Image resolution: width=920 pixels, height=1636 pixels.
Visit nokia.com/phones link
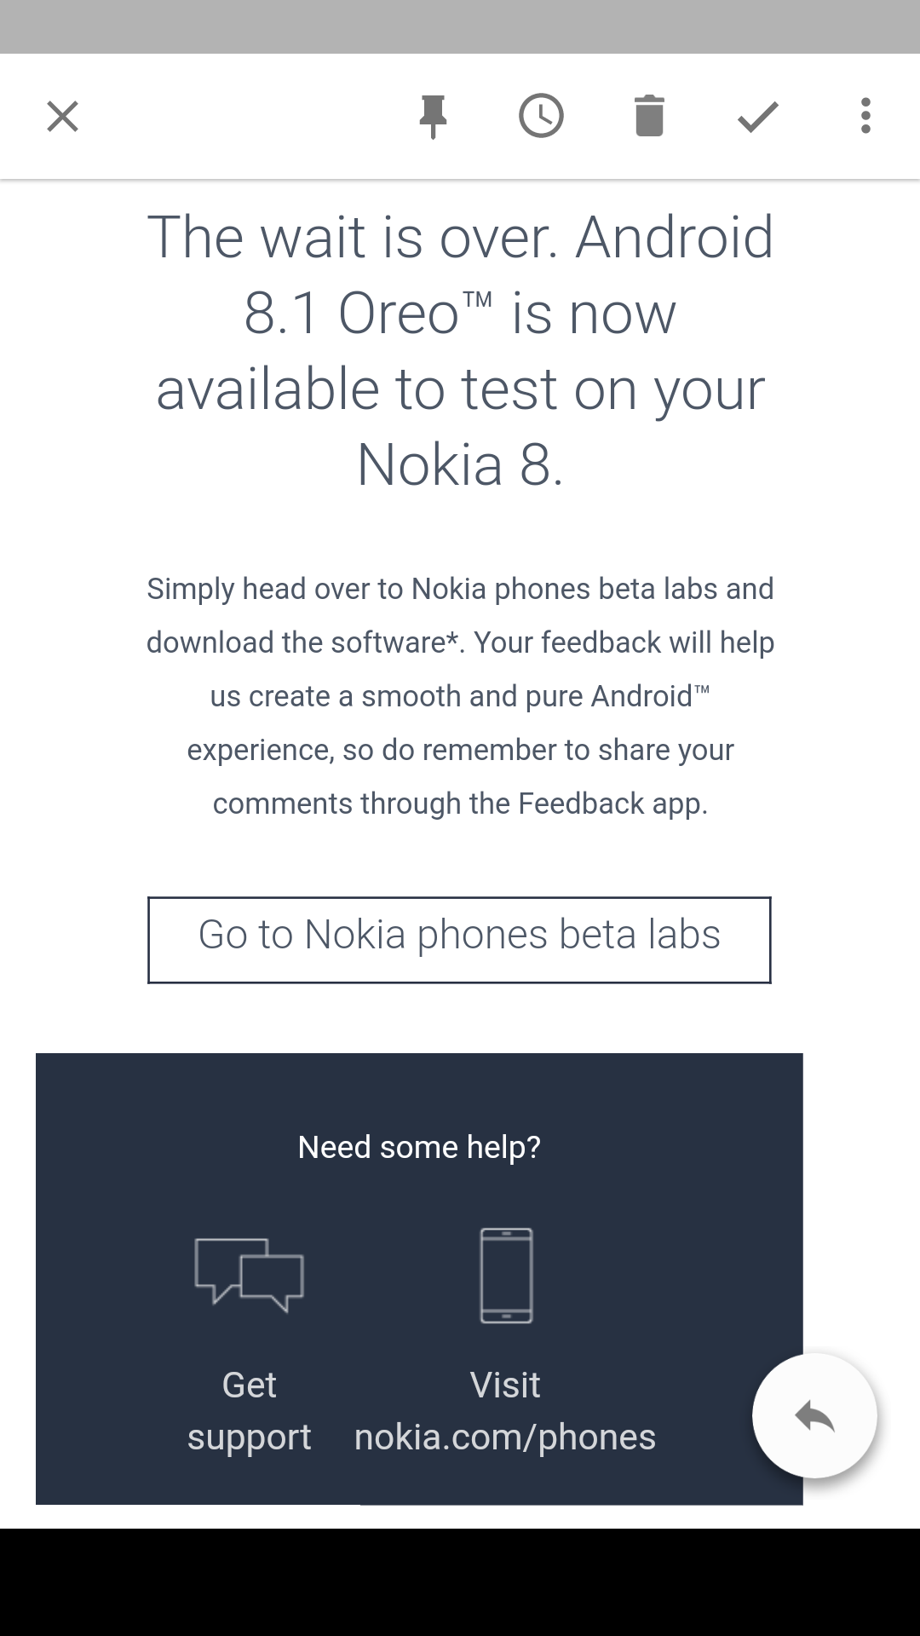pos(505,1411)
